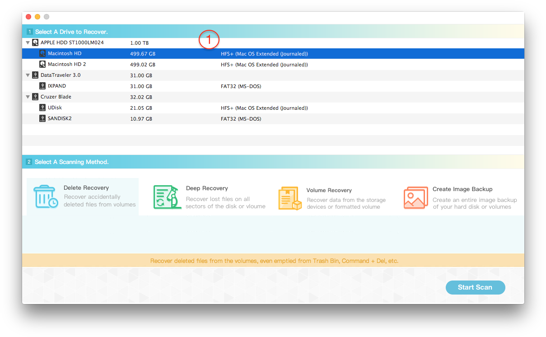Click the Deep Recovery microscope icon
The width and height of the screenshot is (546, 337).
click(x=167, y=197)
